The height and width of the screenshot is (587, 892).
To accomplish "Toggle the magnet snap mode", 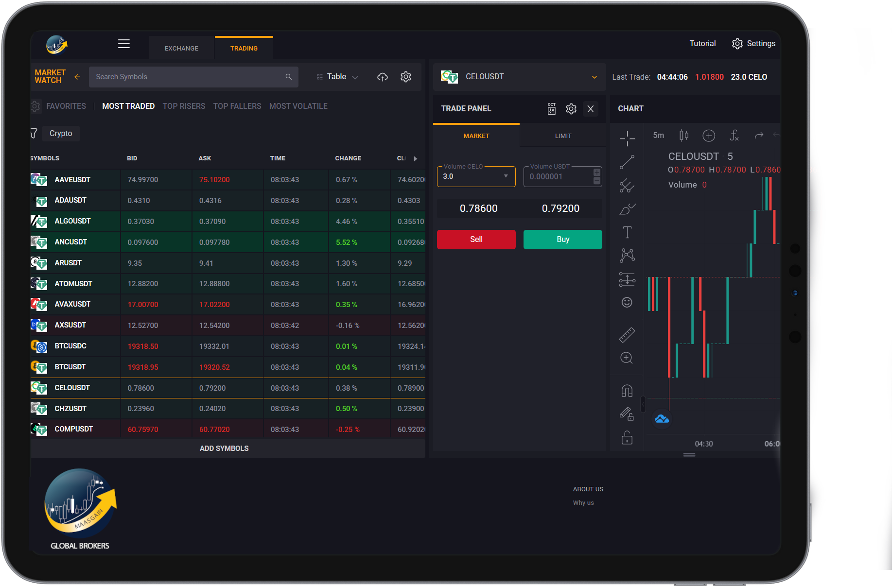I will 627,391.
